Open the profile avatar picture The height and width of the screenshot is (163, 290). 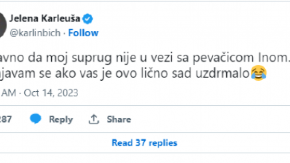click(2, 25)
